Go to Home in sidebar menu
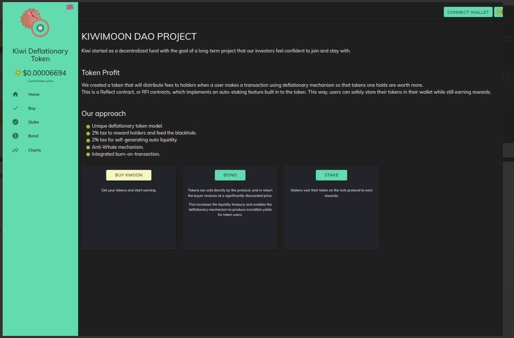 (x=34, y=94)
